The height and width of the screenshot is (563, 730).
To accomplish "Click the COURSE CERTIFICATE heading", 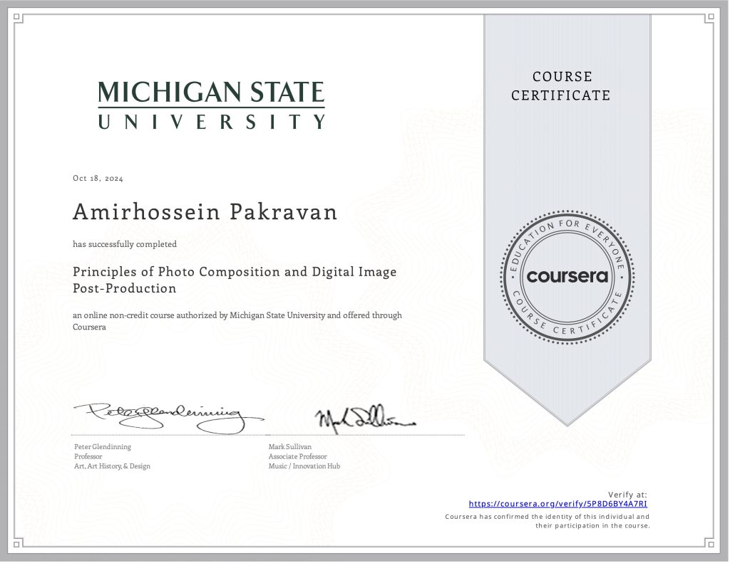I will tap(561, 86).
